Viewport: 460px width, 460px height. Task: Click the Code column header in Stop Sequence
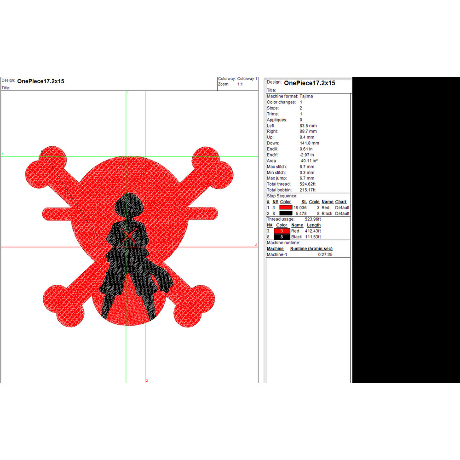point(314,202)
